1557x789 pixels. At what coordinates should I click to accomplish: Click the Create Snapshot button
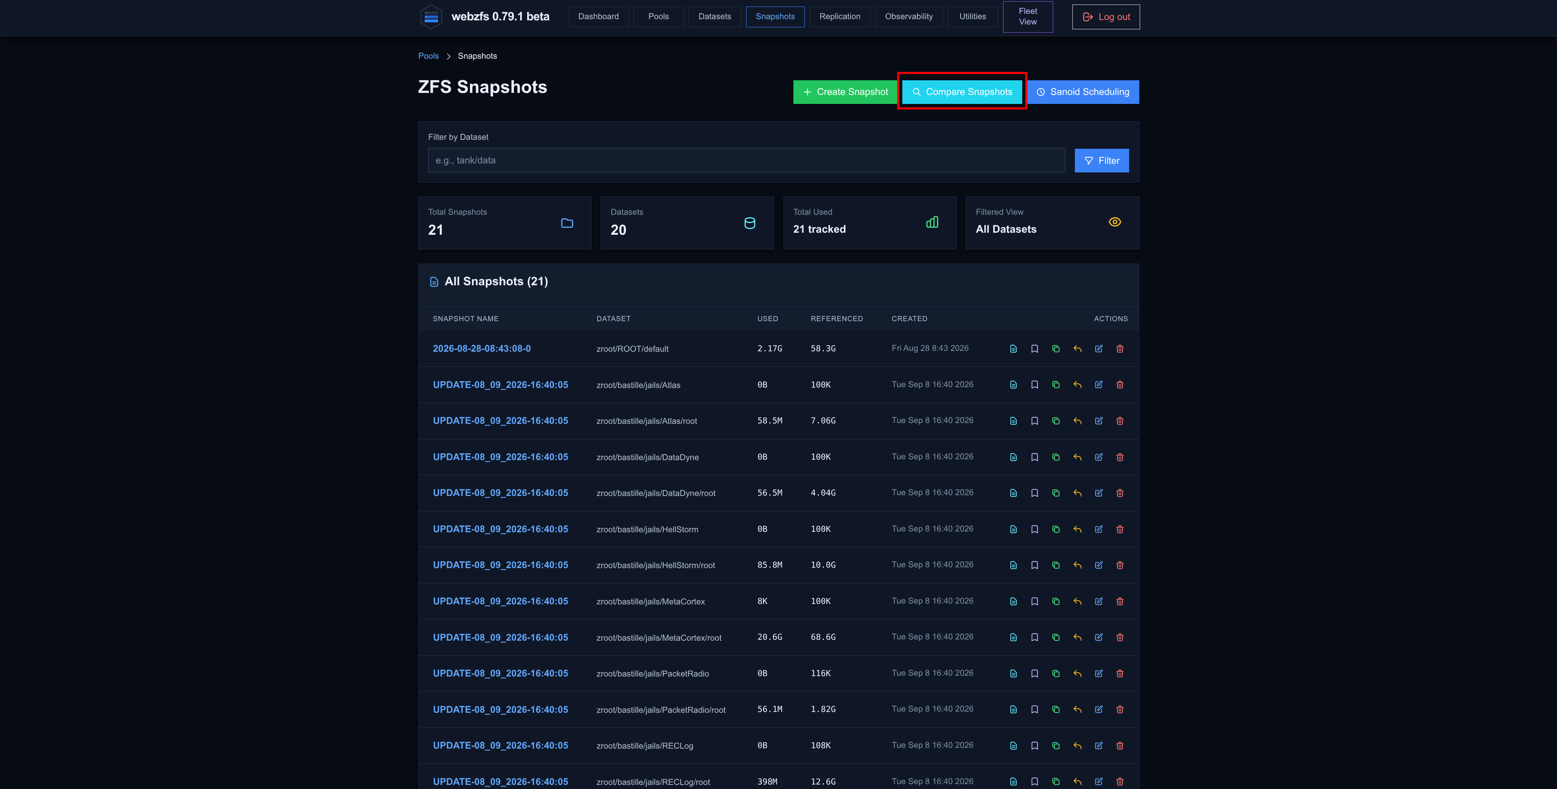[x=845, y=92]
